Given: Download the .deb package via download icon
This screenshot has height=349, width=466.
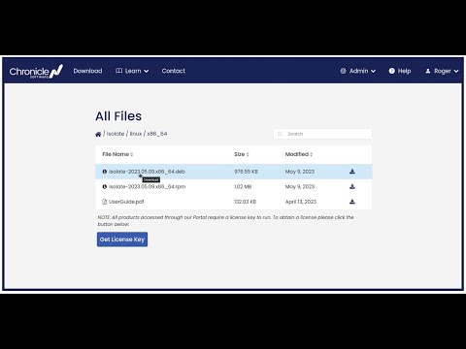Looking at the screenshot, I should [352, 172].
